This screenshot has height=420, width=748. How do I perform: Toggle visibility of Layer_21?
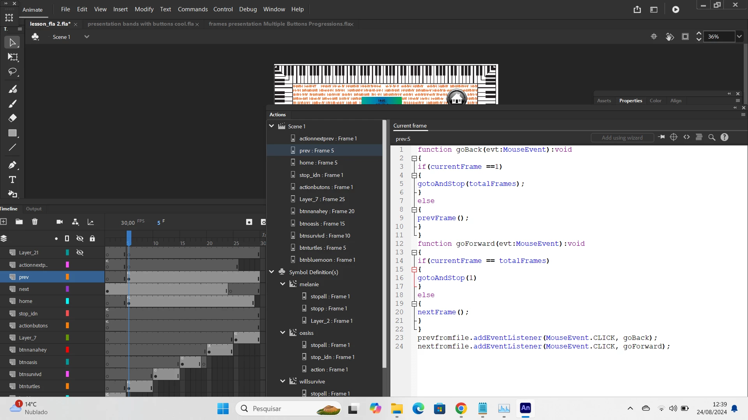(x=80, y=252)
